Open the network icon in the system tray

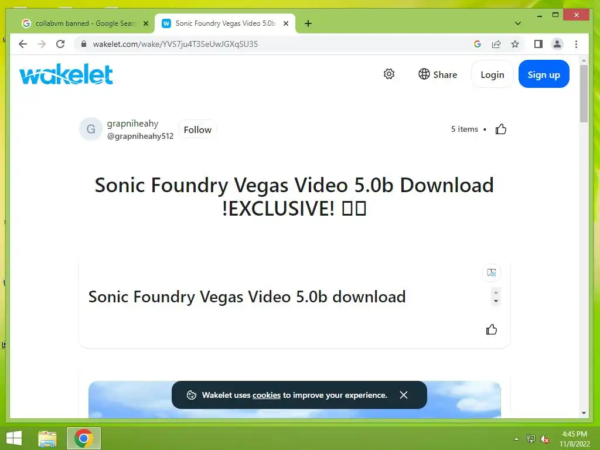pyautogui.click(x=531, y=439)
